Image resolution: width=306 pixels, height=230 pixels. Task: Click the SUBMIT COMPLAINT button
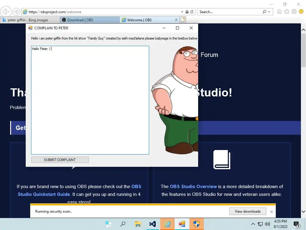tap(60, 160)
